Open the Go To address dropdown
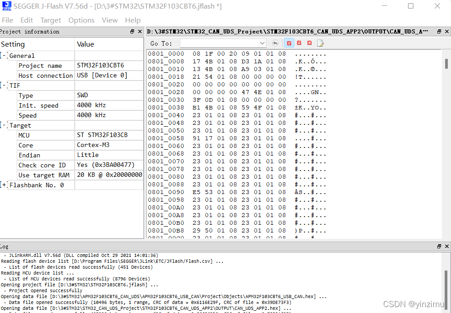 [x=262, y=43]
